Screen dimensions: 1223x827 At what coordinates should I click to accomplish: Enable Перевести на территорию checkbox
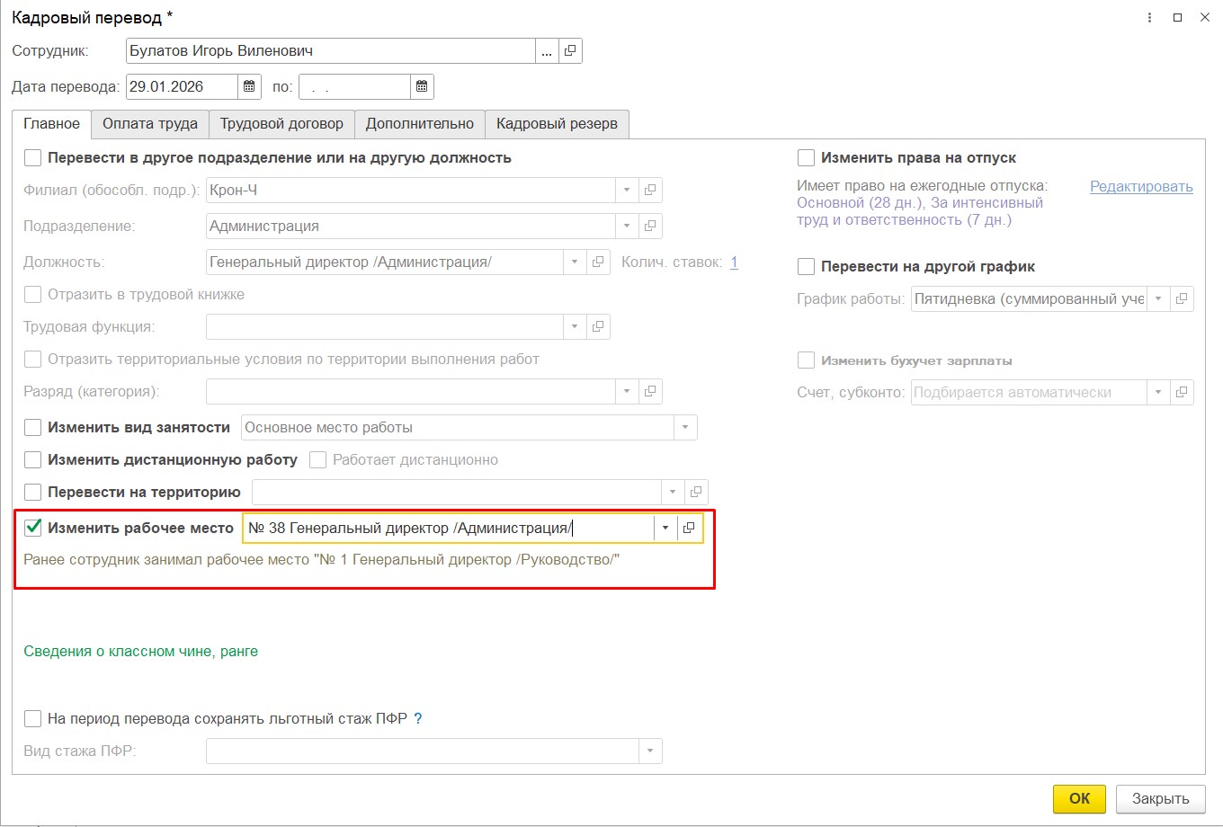coord(33,493)
